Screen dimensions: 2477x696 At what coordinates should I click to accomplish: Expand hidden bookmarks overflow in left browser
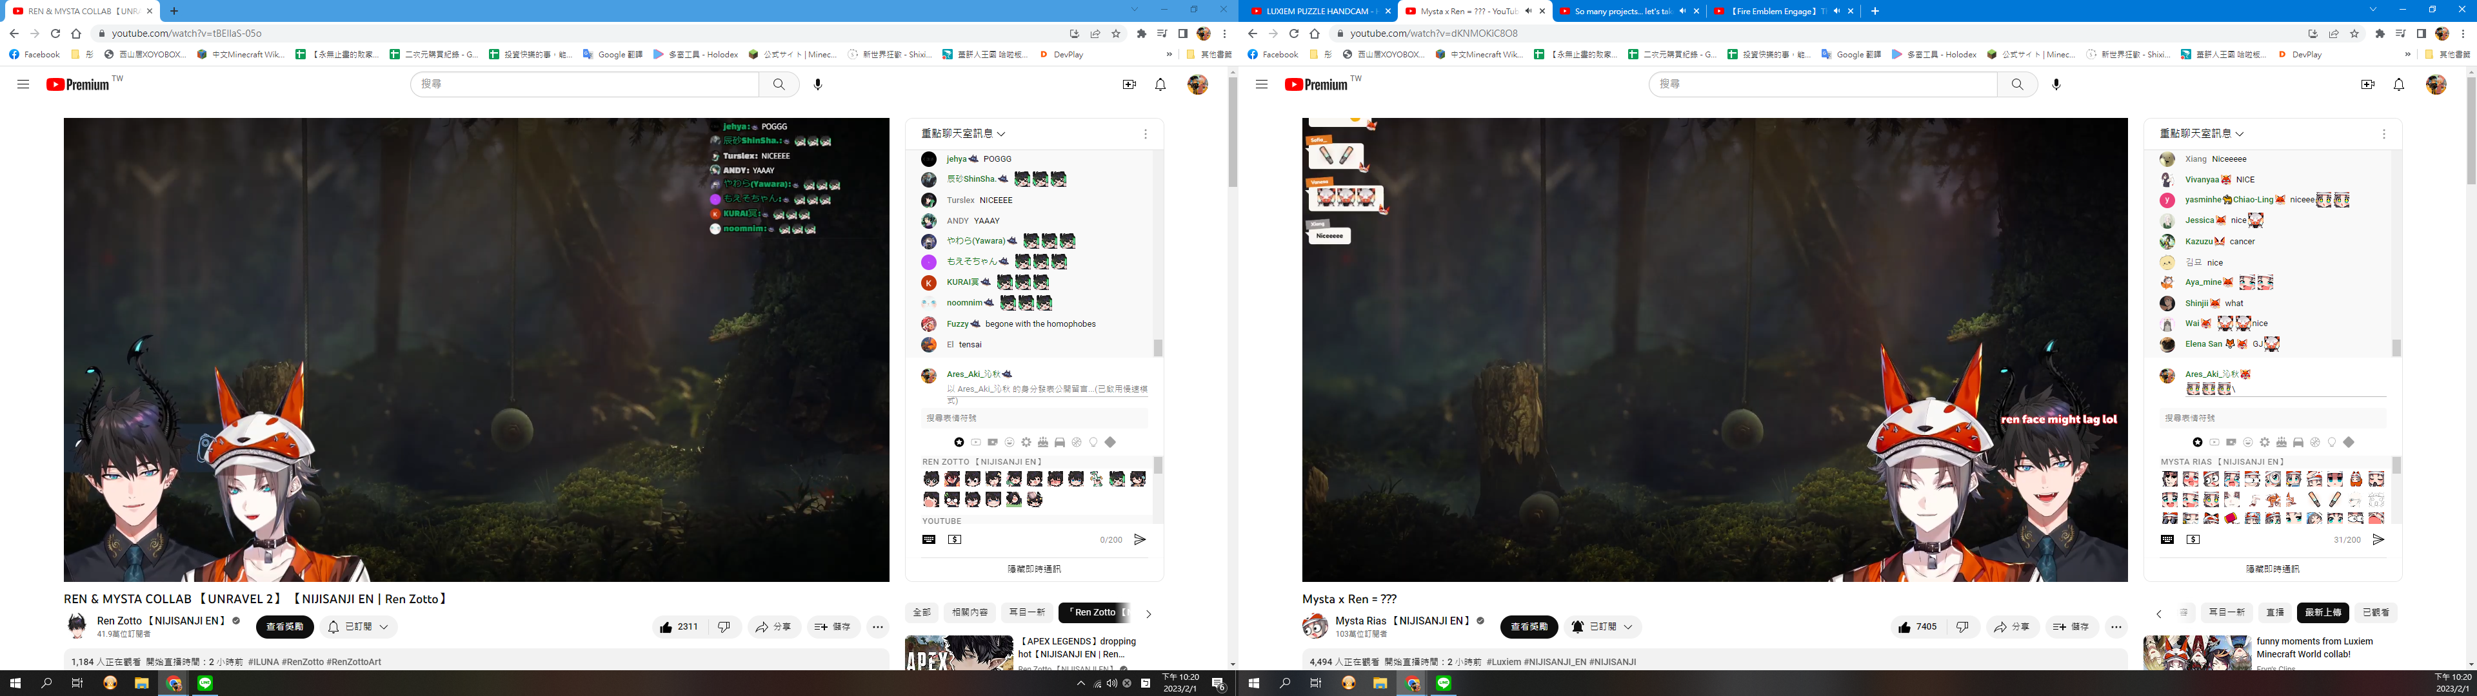pos(1169,55)
